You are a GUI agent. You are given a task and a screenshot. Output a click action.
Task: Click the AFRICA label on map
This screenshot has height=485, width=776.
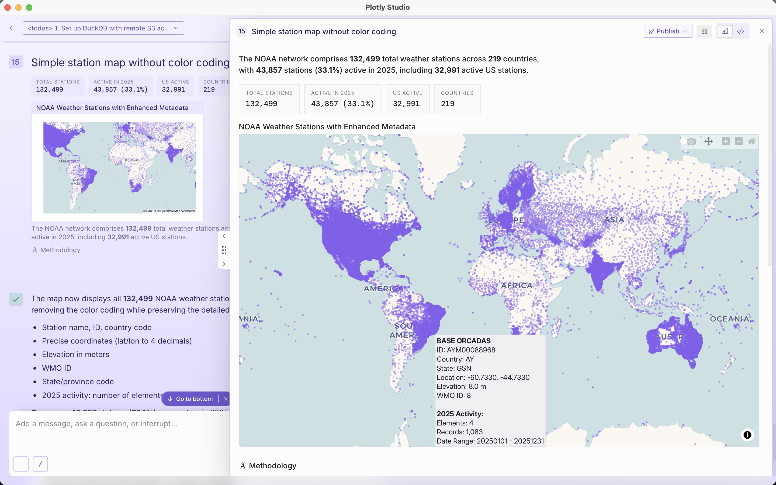(517, 285)
